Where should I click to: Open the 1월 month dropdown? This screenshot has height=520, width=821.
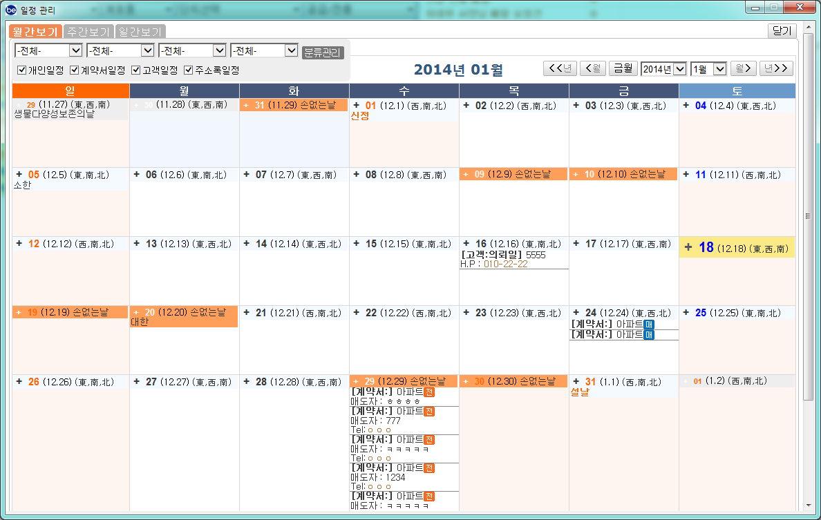(x=719, y=68)
